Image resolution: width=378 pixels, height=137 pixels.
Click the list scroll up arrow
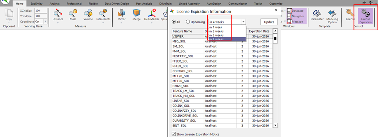tap(275, 31)
